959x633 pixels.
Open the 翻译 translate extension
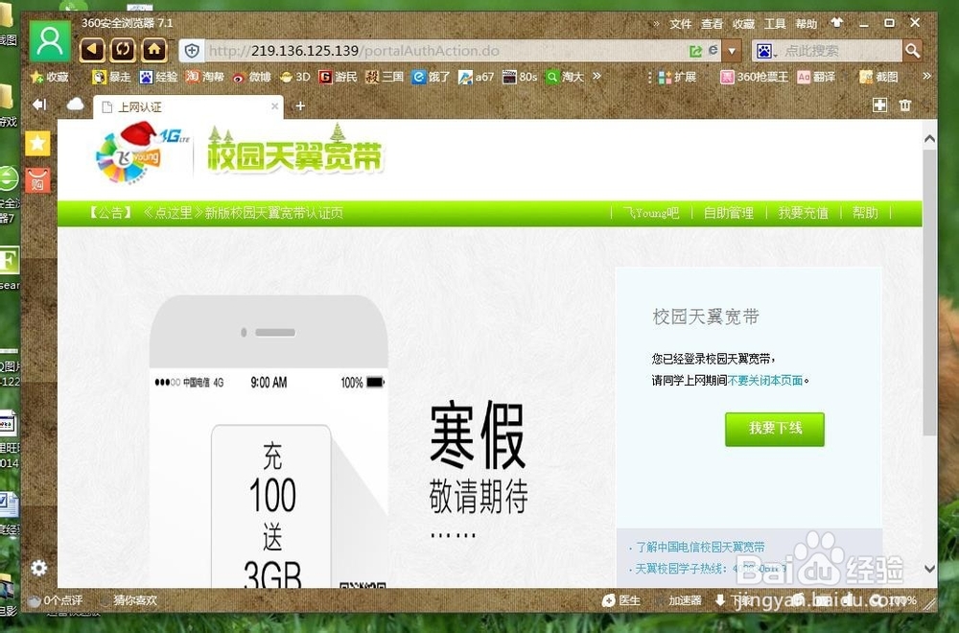click(x=816, y=77)
